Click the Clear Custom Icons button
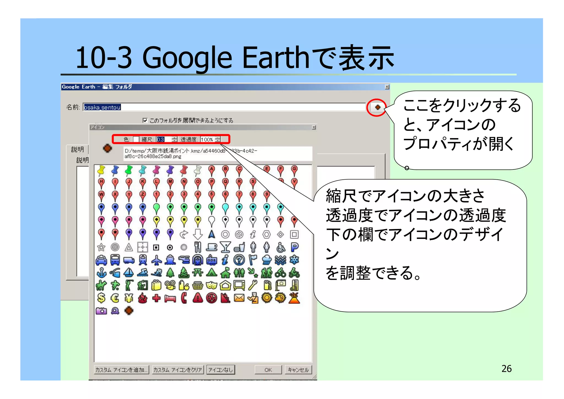 click(x=178, y=370)
